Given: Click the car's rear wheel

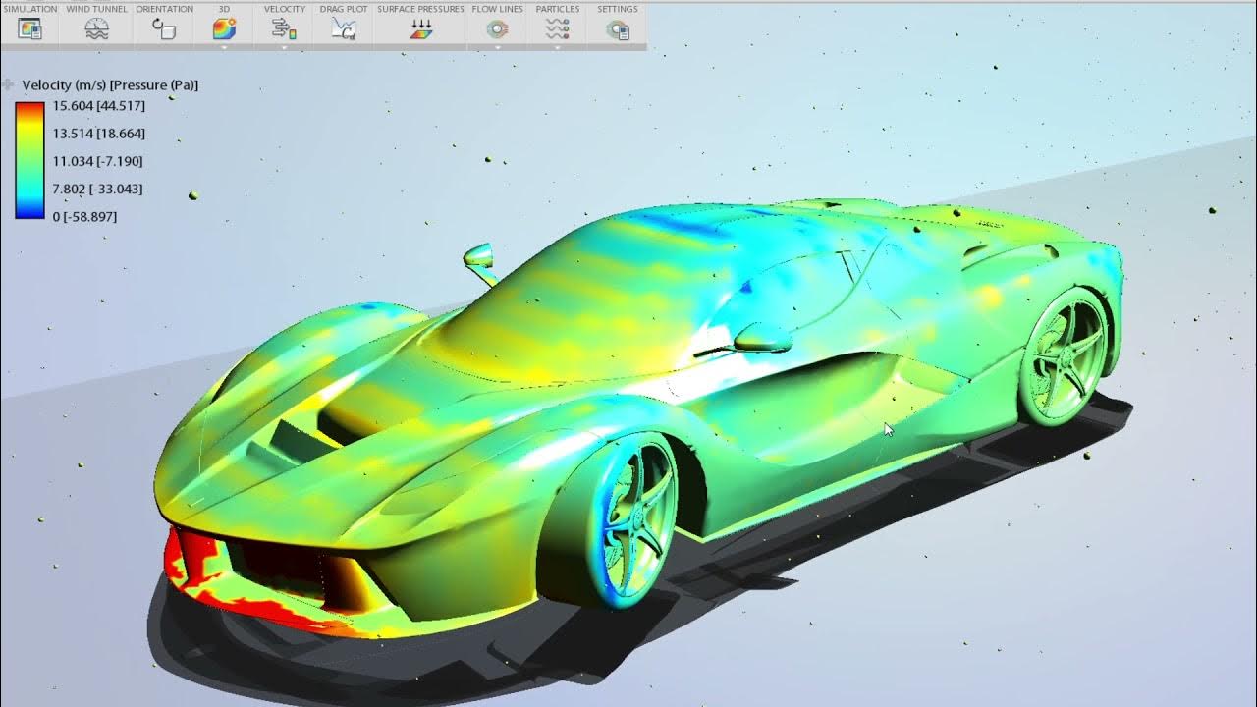Looking at the screenshot, I should (1063, 355).
